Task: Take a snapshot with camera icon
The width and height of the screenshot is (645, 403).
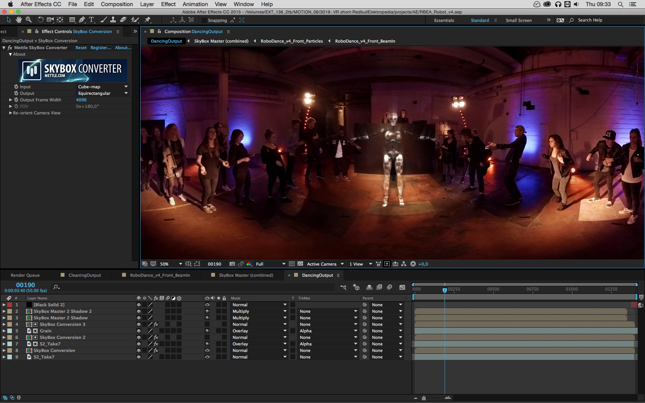Action: point(232,264)
